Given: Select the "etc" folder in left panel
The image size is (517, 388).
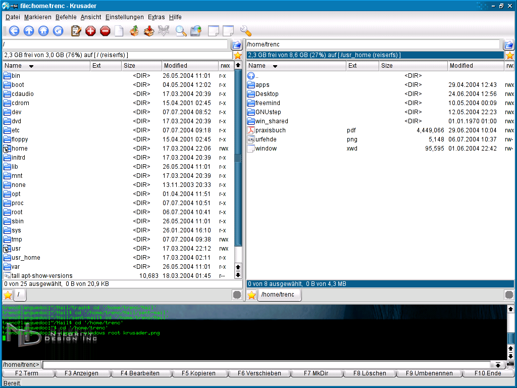Looking at the screenshot, I should [x=119, y=130].
